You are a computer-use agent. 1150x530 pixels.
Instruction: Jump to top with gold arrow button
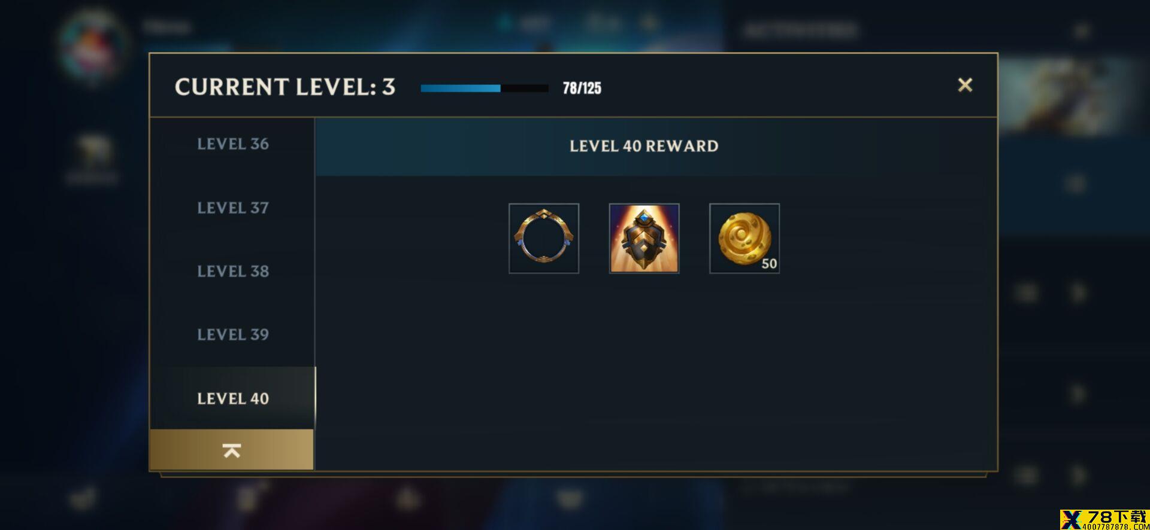(232, 450)
